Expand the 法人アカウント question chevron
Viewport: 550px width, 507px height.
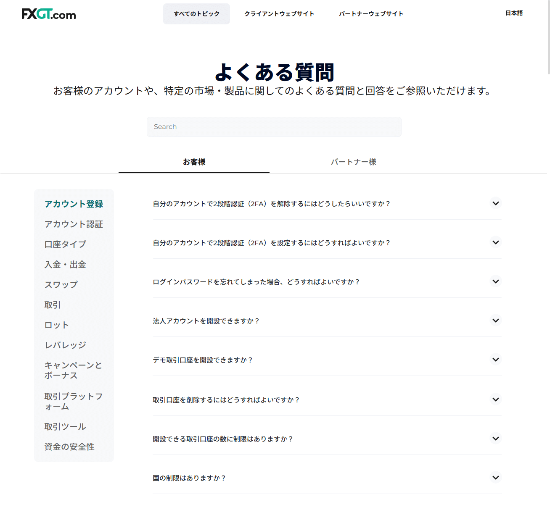pyautogui.click(x=496, y=320)
